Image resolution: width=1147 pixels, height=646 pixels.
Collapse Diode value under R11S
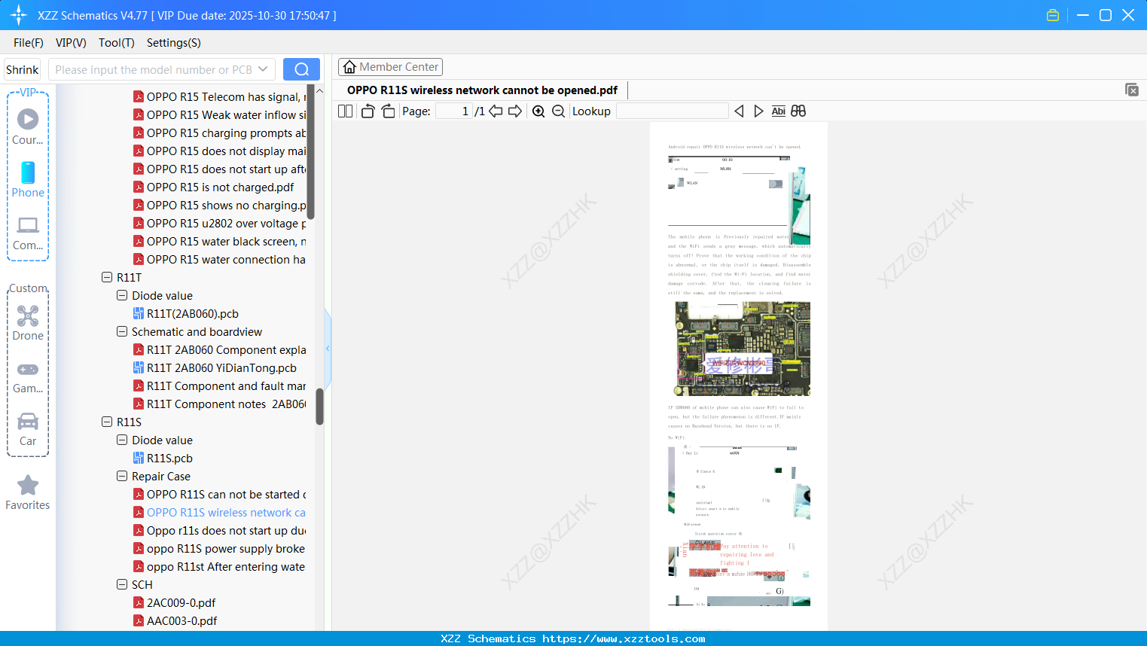click(x=122, y=440)
